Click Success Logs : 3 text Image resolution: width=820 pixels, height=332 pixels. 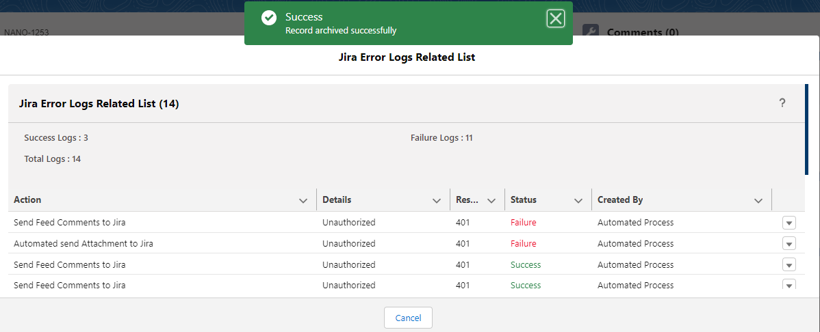click(x=56, y=138)
